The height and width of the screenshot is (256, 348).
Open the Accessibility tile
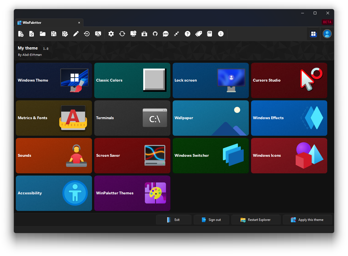pos(54,193)
